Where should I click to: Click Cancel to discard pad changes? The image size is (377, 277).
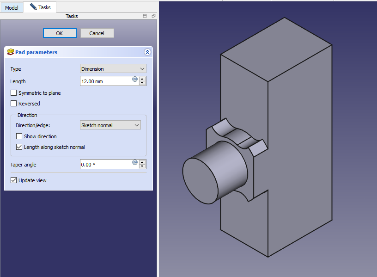click(97, 33)
